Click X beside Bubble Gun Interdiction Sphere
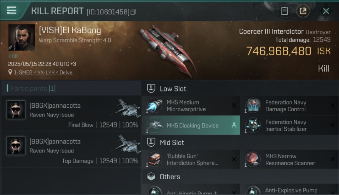This screenshot has height=195, width=339. (234, 159)
